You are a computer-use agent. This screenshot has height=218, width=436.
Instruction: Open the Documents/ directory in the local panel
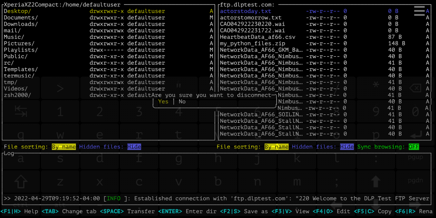21,17
